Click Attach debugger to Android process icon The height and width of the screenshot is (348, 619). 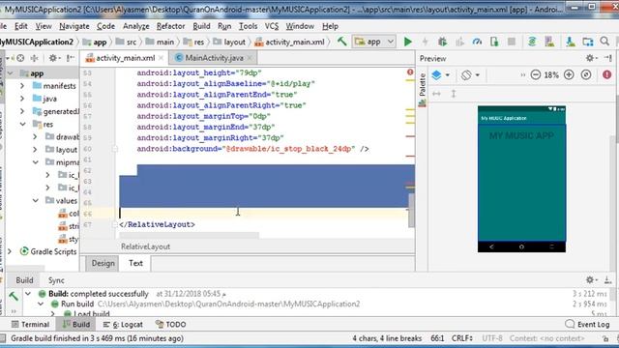(x=494, y=42)
